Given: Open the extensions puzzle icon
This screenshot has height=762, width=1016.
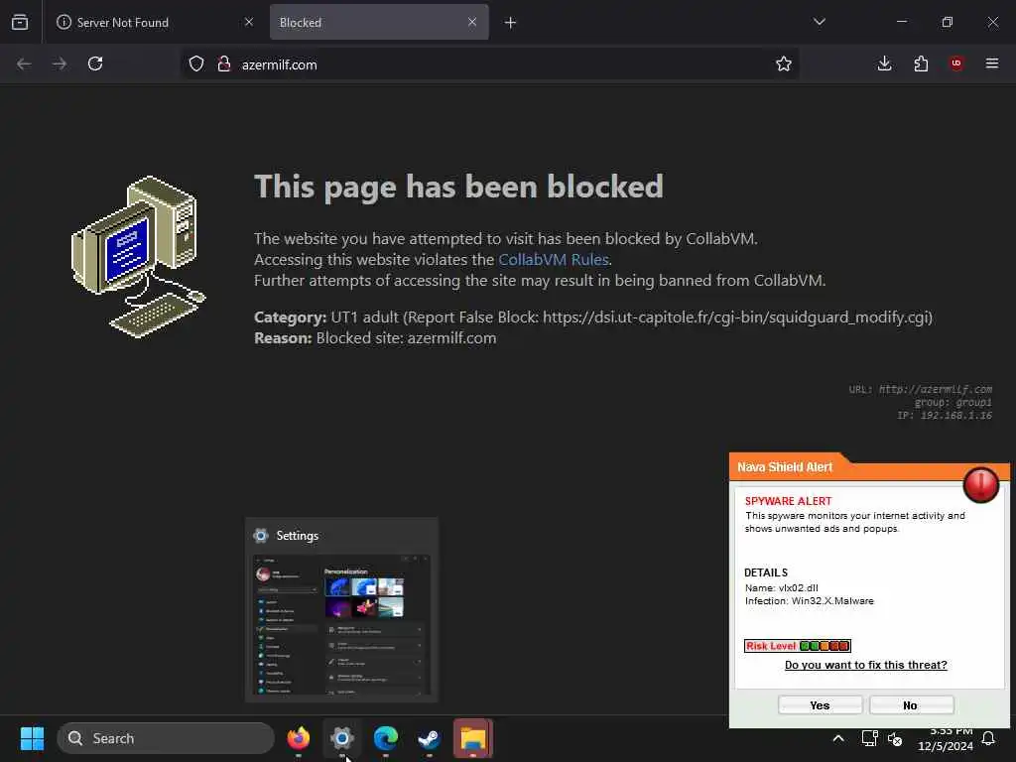Looking at the screenshot, I should (921, 63).
